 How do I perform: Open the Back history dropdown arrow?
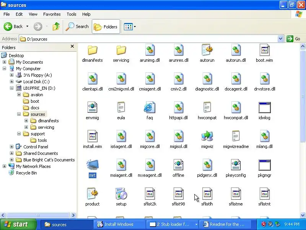coord(27,26)
